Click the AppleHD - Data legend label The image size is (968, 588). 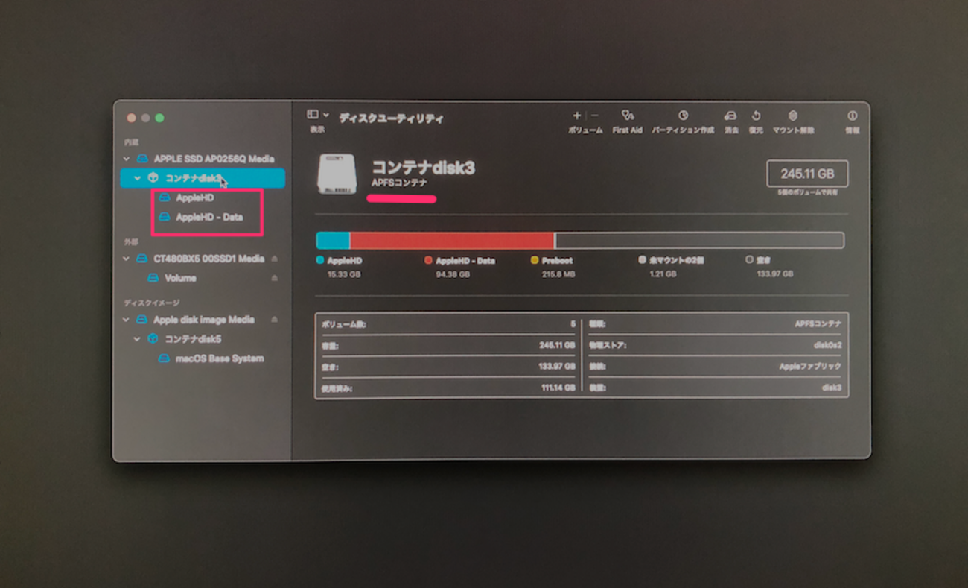point(465,261)
